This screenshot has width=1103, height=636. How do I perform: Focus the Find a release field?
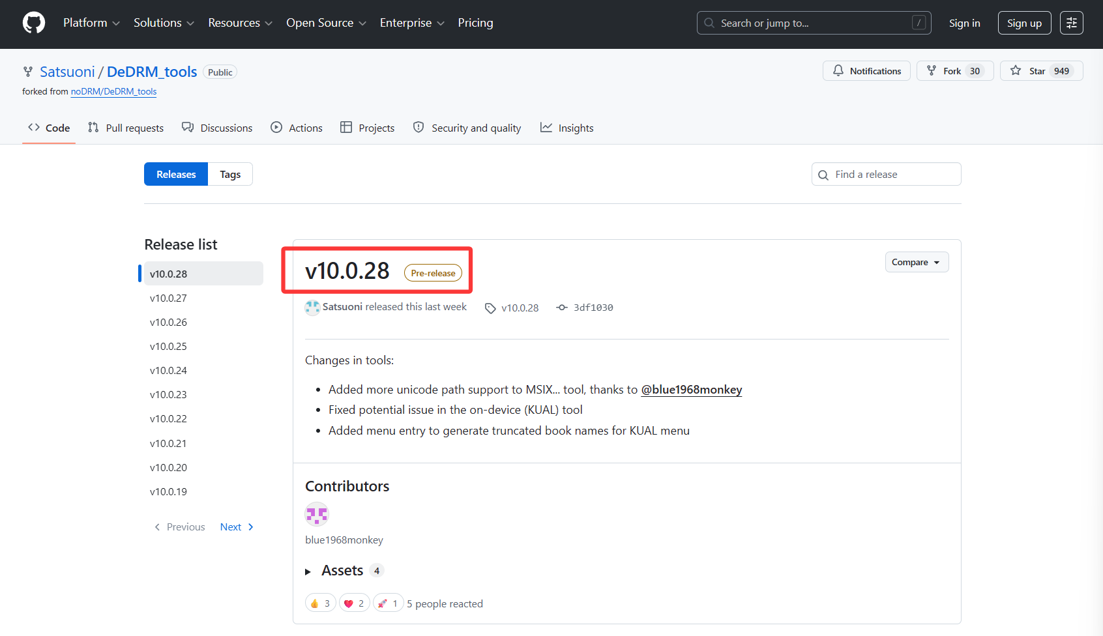point(886,174)
